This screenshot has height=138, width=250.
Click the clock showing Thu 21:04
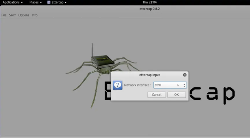149,2
